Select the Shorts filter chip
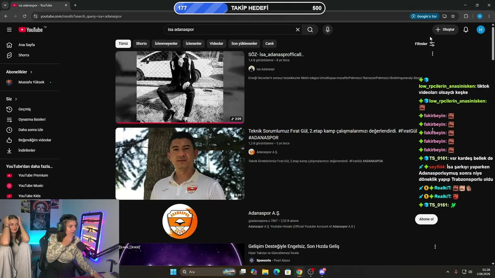 pyautogui.click(x=141, y=44)
